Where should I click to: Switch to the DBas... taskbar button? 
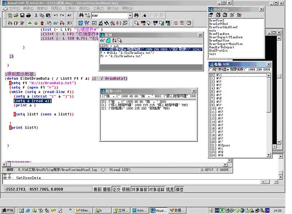tap(83, 210)
